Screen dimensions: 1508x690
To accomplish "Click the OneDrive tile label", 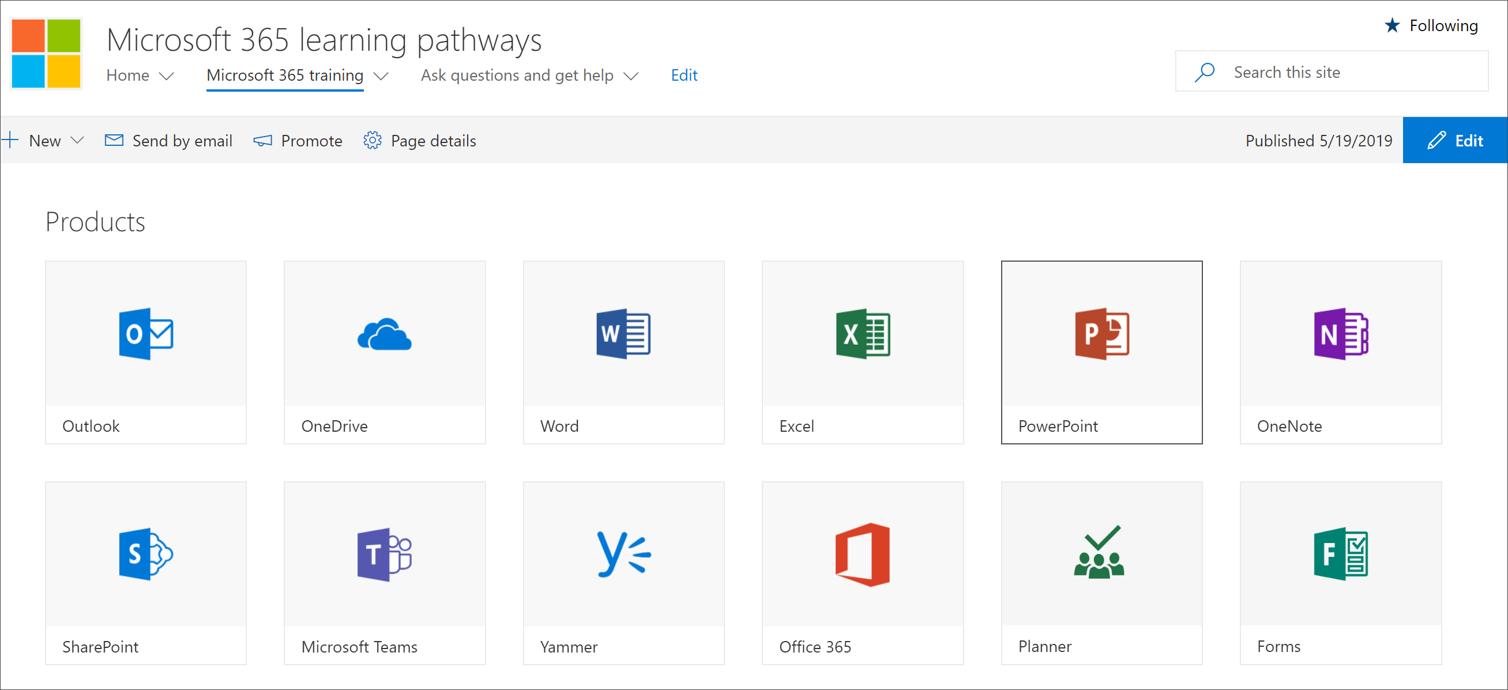I will (334, 426).
